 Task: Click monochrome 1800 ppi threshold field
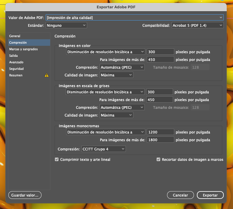coord(160,140)
